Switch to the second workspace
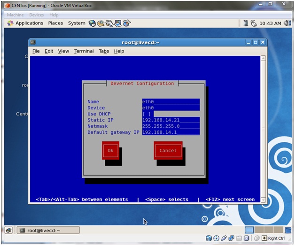This screenshot has height=246, width=295. (x=259, y=230)
